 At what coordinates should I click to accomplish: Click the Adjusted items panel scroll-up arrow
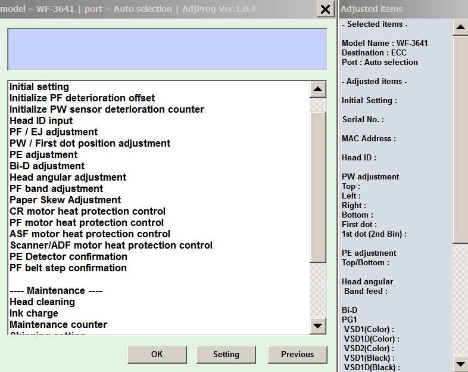(x=460, y=27)
